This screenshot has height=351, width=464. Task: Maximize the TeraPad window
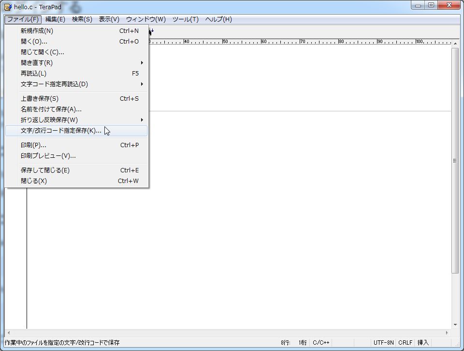431,5
